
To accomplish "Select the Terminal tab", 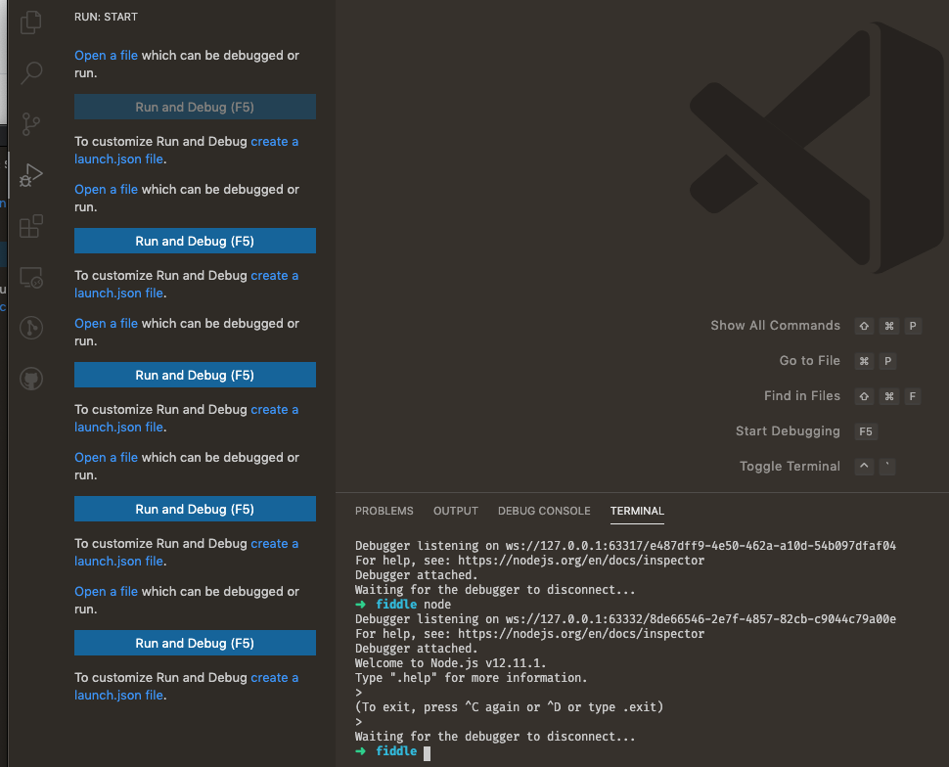I will [x=637, y=511].
